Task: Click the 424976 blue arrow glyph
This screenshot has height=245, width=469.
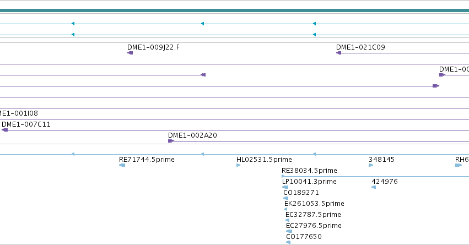Action: coord(374,187)
